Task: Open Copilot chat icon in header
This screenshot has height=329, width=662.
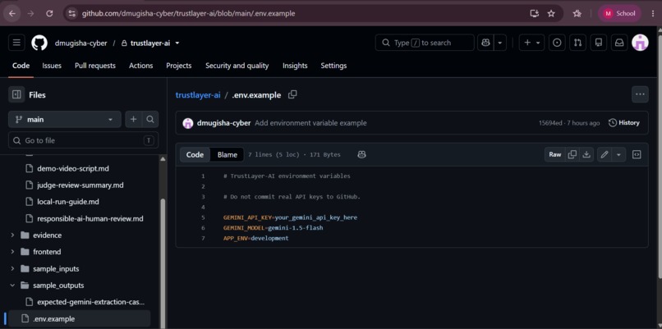Action: pos(485,43)
